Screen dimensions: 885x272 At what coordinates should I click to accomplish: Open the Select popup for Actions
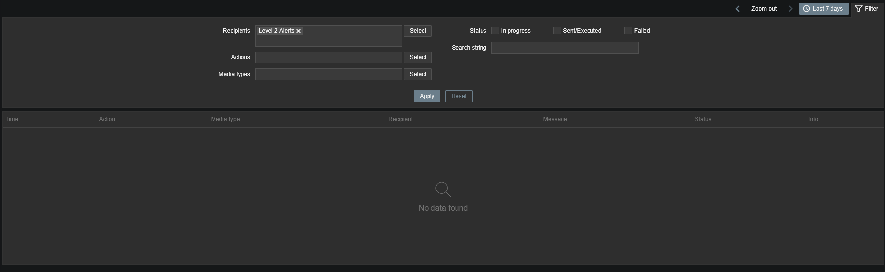[418, 57]
